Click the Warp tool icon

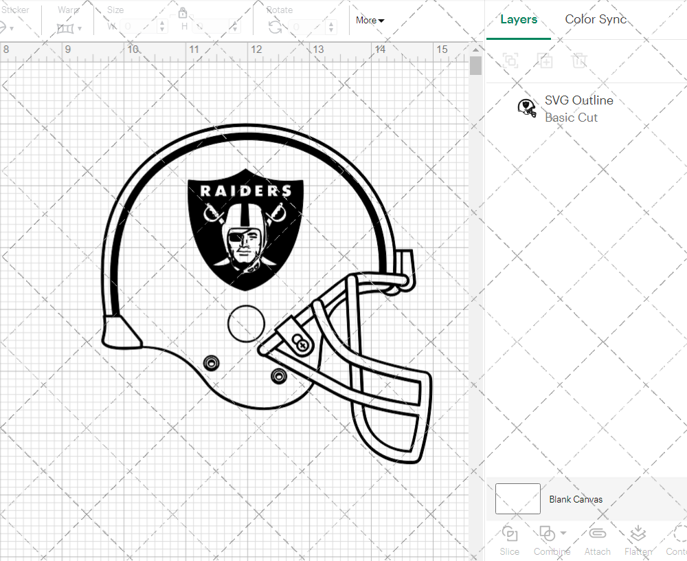[x=65, y=28]
